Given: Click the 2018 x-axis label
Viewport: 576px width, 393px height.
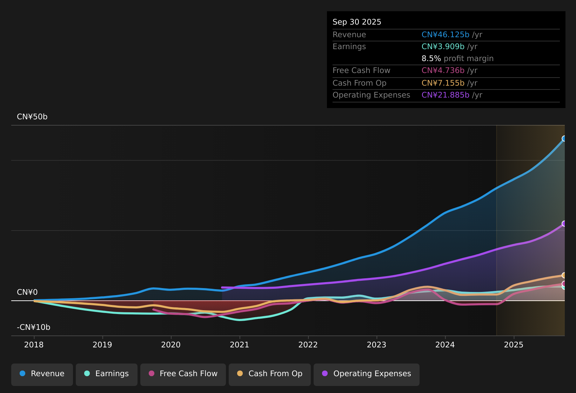Looking at the screenshot, I should pyautogui.click(x=34, y=345).
